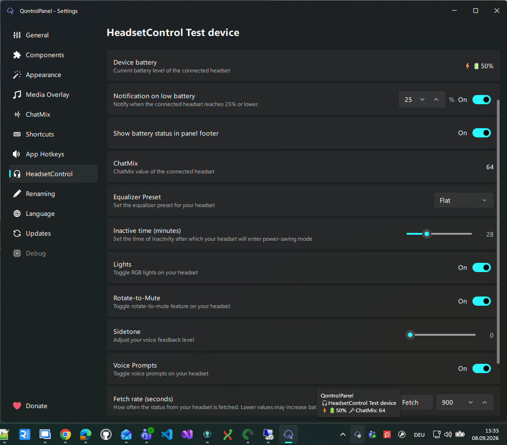Click the battery icon in system tray

[460, 434]
